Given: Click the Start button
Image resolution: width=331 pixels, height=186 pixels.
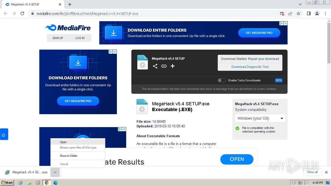Looking at the screenshot, I should tap(7, 183).
